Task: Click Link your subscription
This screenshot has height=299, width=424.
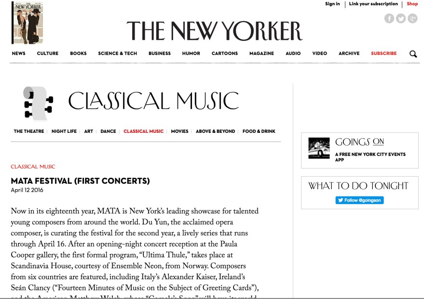Action: coord(373,4)
